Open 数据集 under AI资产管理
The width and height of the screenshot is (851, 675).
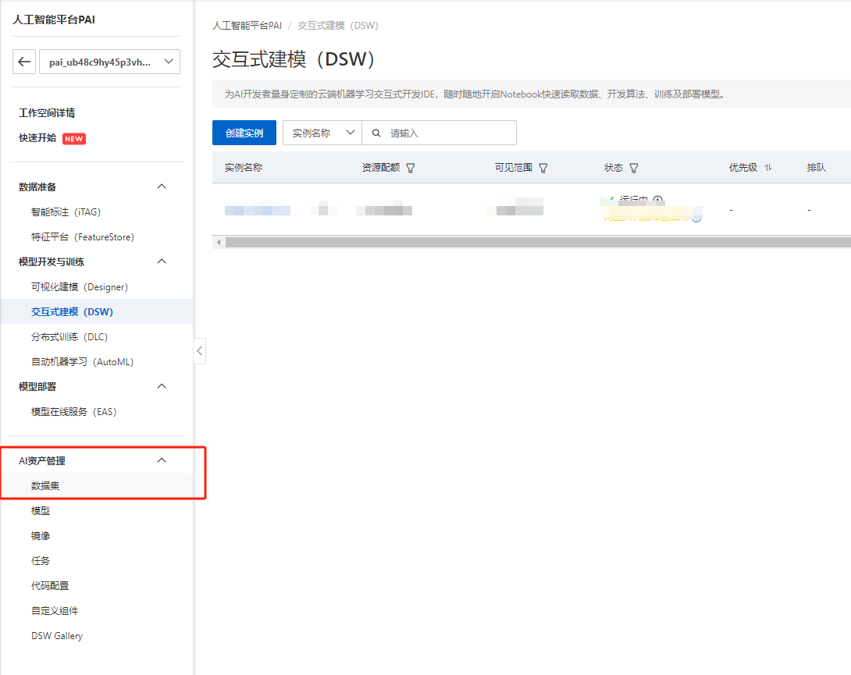click(x=45, y=485)
